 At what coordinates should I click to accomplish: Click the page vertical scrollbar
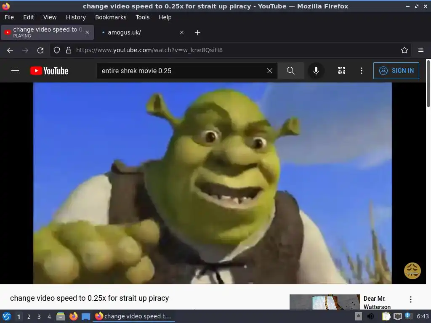(428, 84)
